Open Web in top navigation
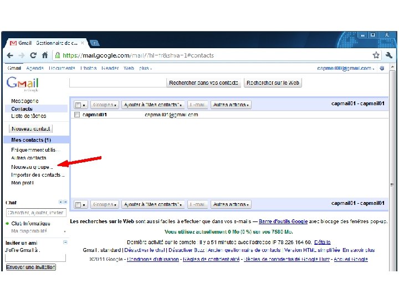 pyautogui.click(x=129, y=68)
